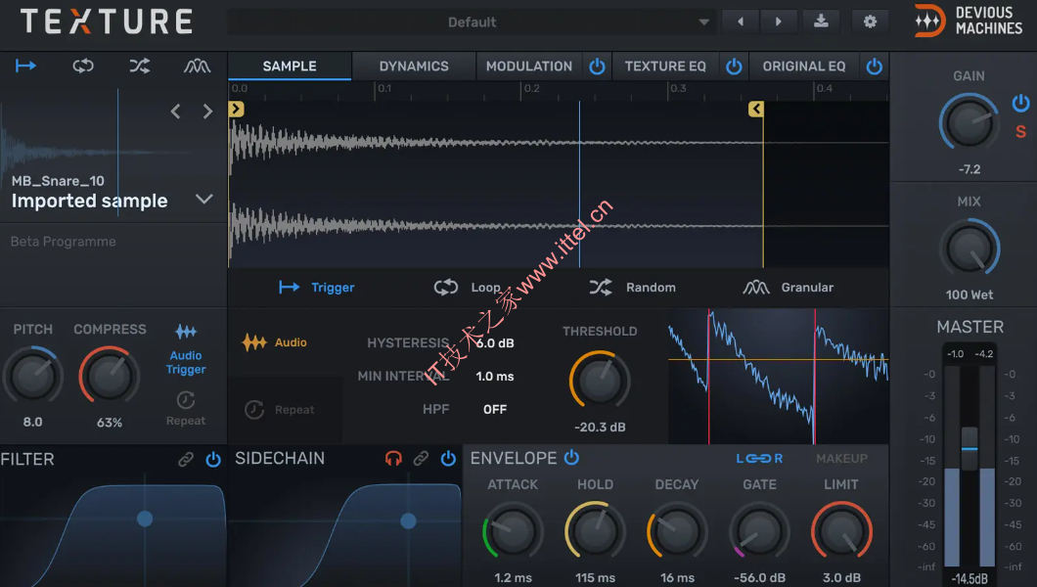Click the Attack knob
This screenshot has height=587, width=1037.
click(513, 531)
